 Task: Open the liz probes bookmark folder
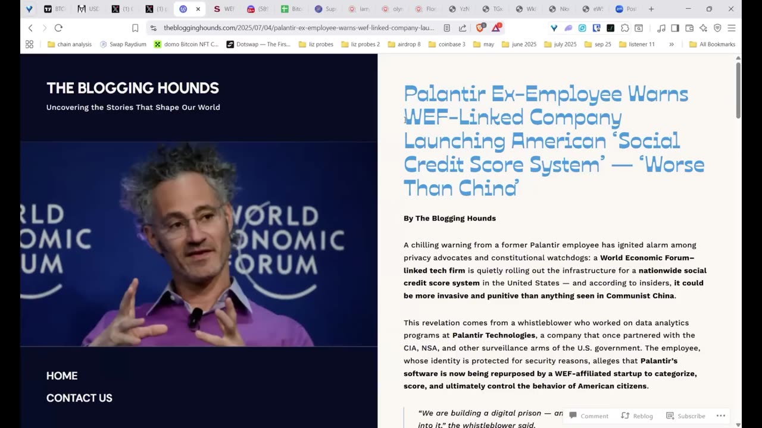pos(316,44)
